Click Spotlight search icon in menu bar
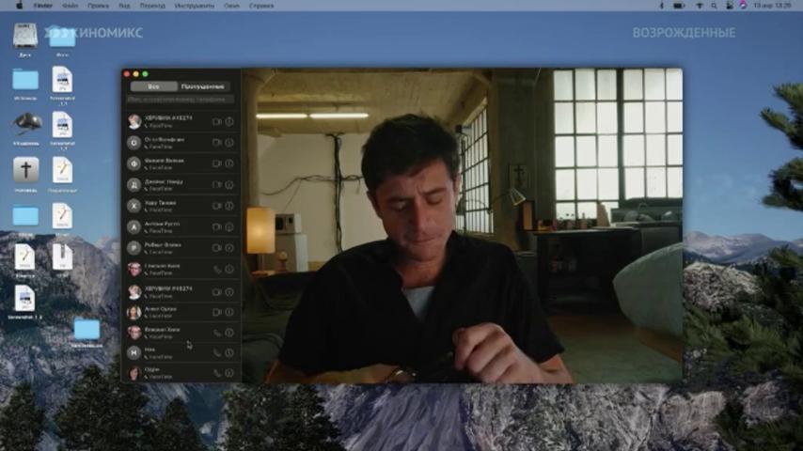Image resolution: width=803 pixels, height=451 pixels. click(x=714, y=6)
